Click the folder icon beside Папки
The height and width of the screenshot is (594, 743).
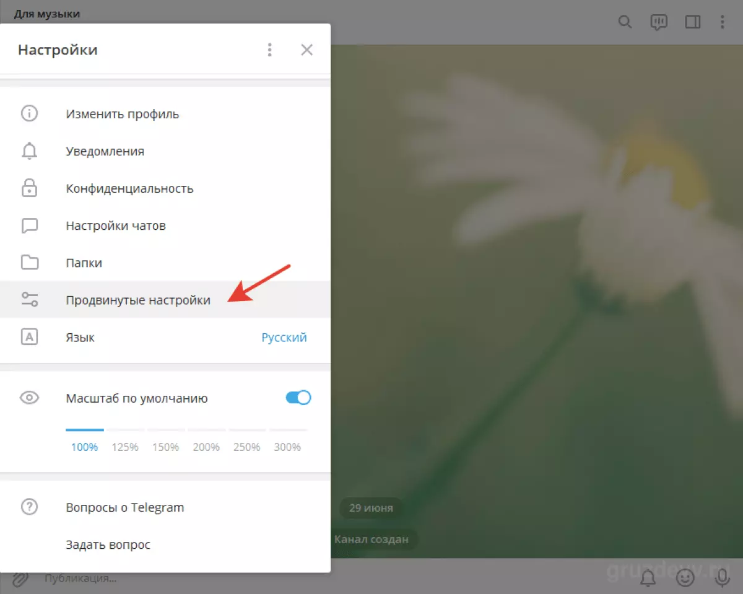30,263
